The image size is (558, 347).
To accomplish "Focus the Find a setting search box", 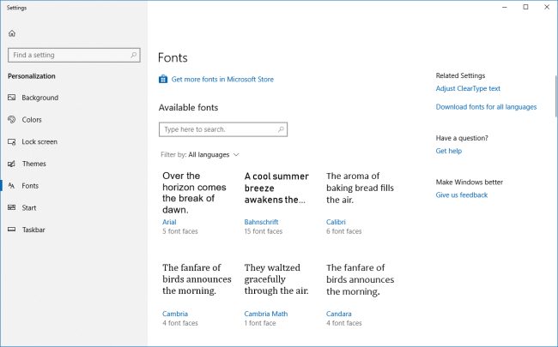I will 69,55.
